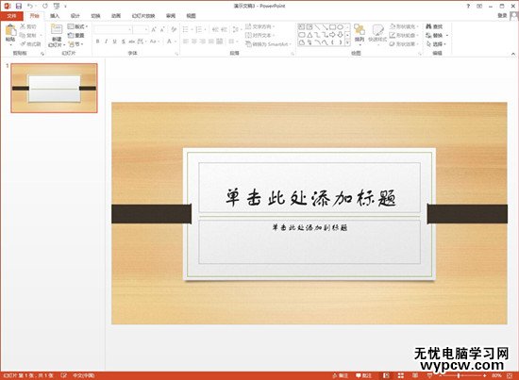Open the Select dropdown in editing group
The height and width of the screenshot is (380, 519).
pyautogui.click(x=436, y=44)
